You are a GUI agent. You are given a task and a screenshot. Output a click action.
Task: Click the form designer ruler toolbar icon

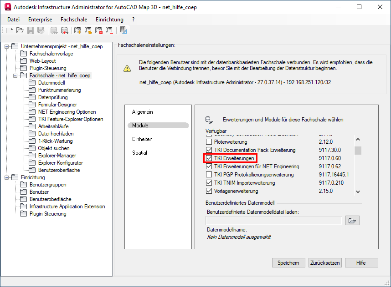click(123, 30)
